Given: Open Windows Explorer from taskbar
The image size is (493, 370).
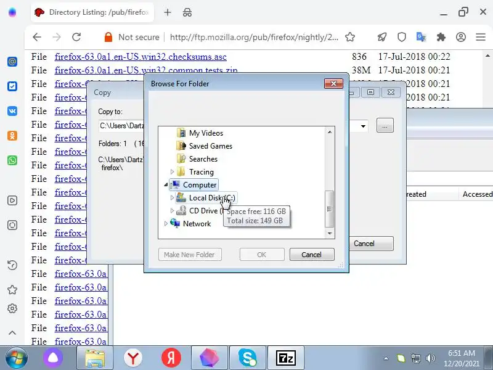Looking at the screenshot, I should [x=95, y=358].
